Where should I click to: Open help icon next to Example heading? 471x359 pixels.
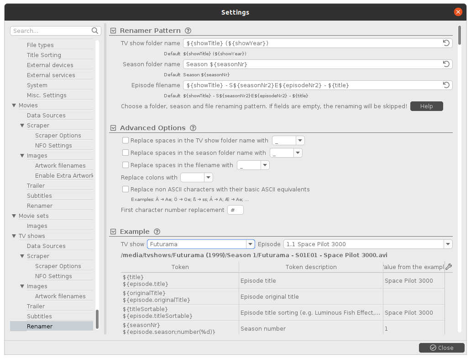tap(157, 232)
